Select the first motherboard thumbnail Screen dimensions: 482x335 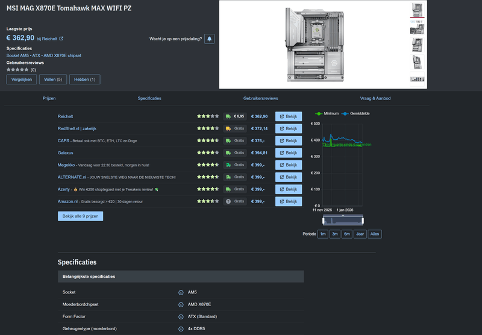417,10
